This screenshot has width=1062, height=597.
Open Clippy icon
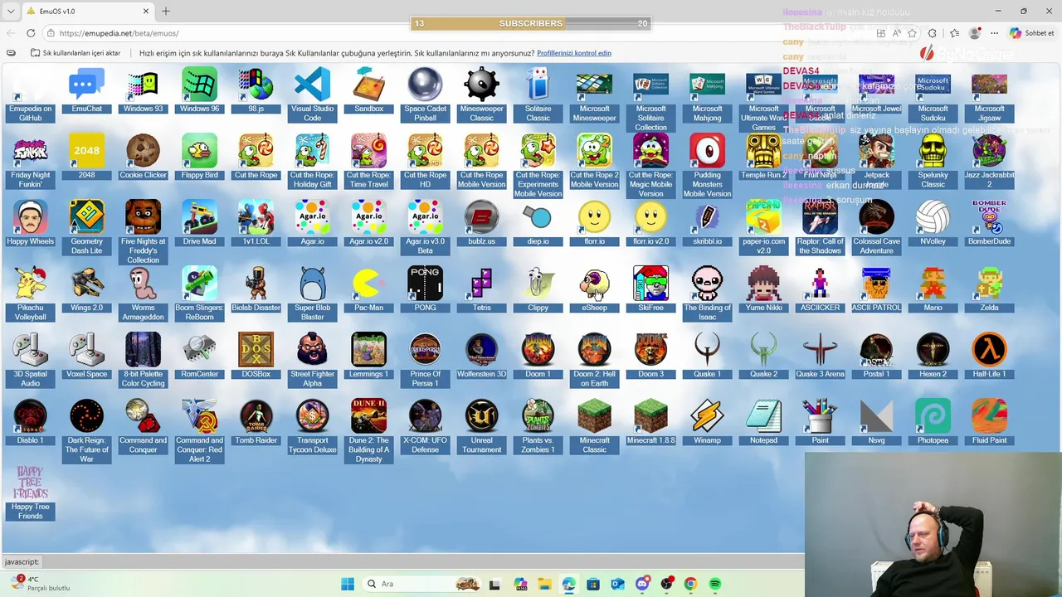pos(538,290)
